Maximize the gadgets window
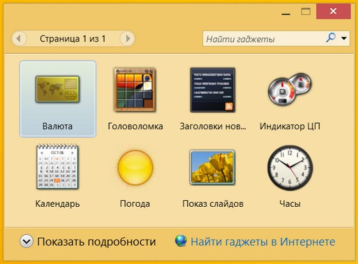This screenshot has height=264, width=358. 306,12
